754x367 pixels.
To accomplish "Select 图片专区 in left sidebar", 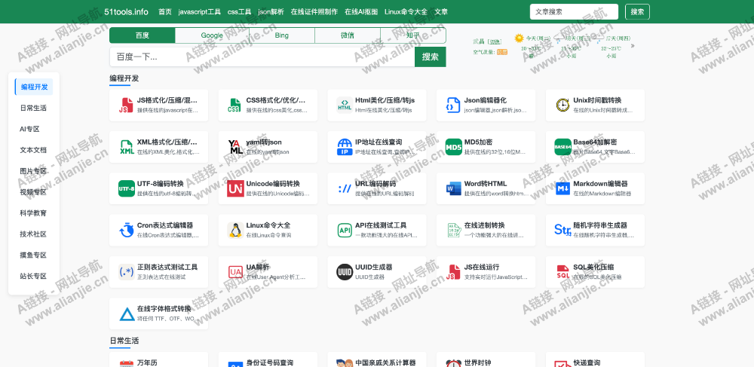I will [x=34, y=171].
